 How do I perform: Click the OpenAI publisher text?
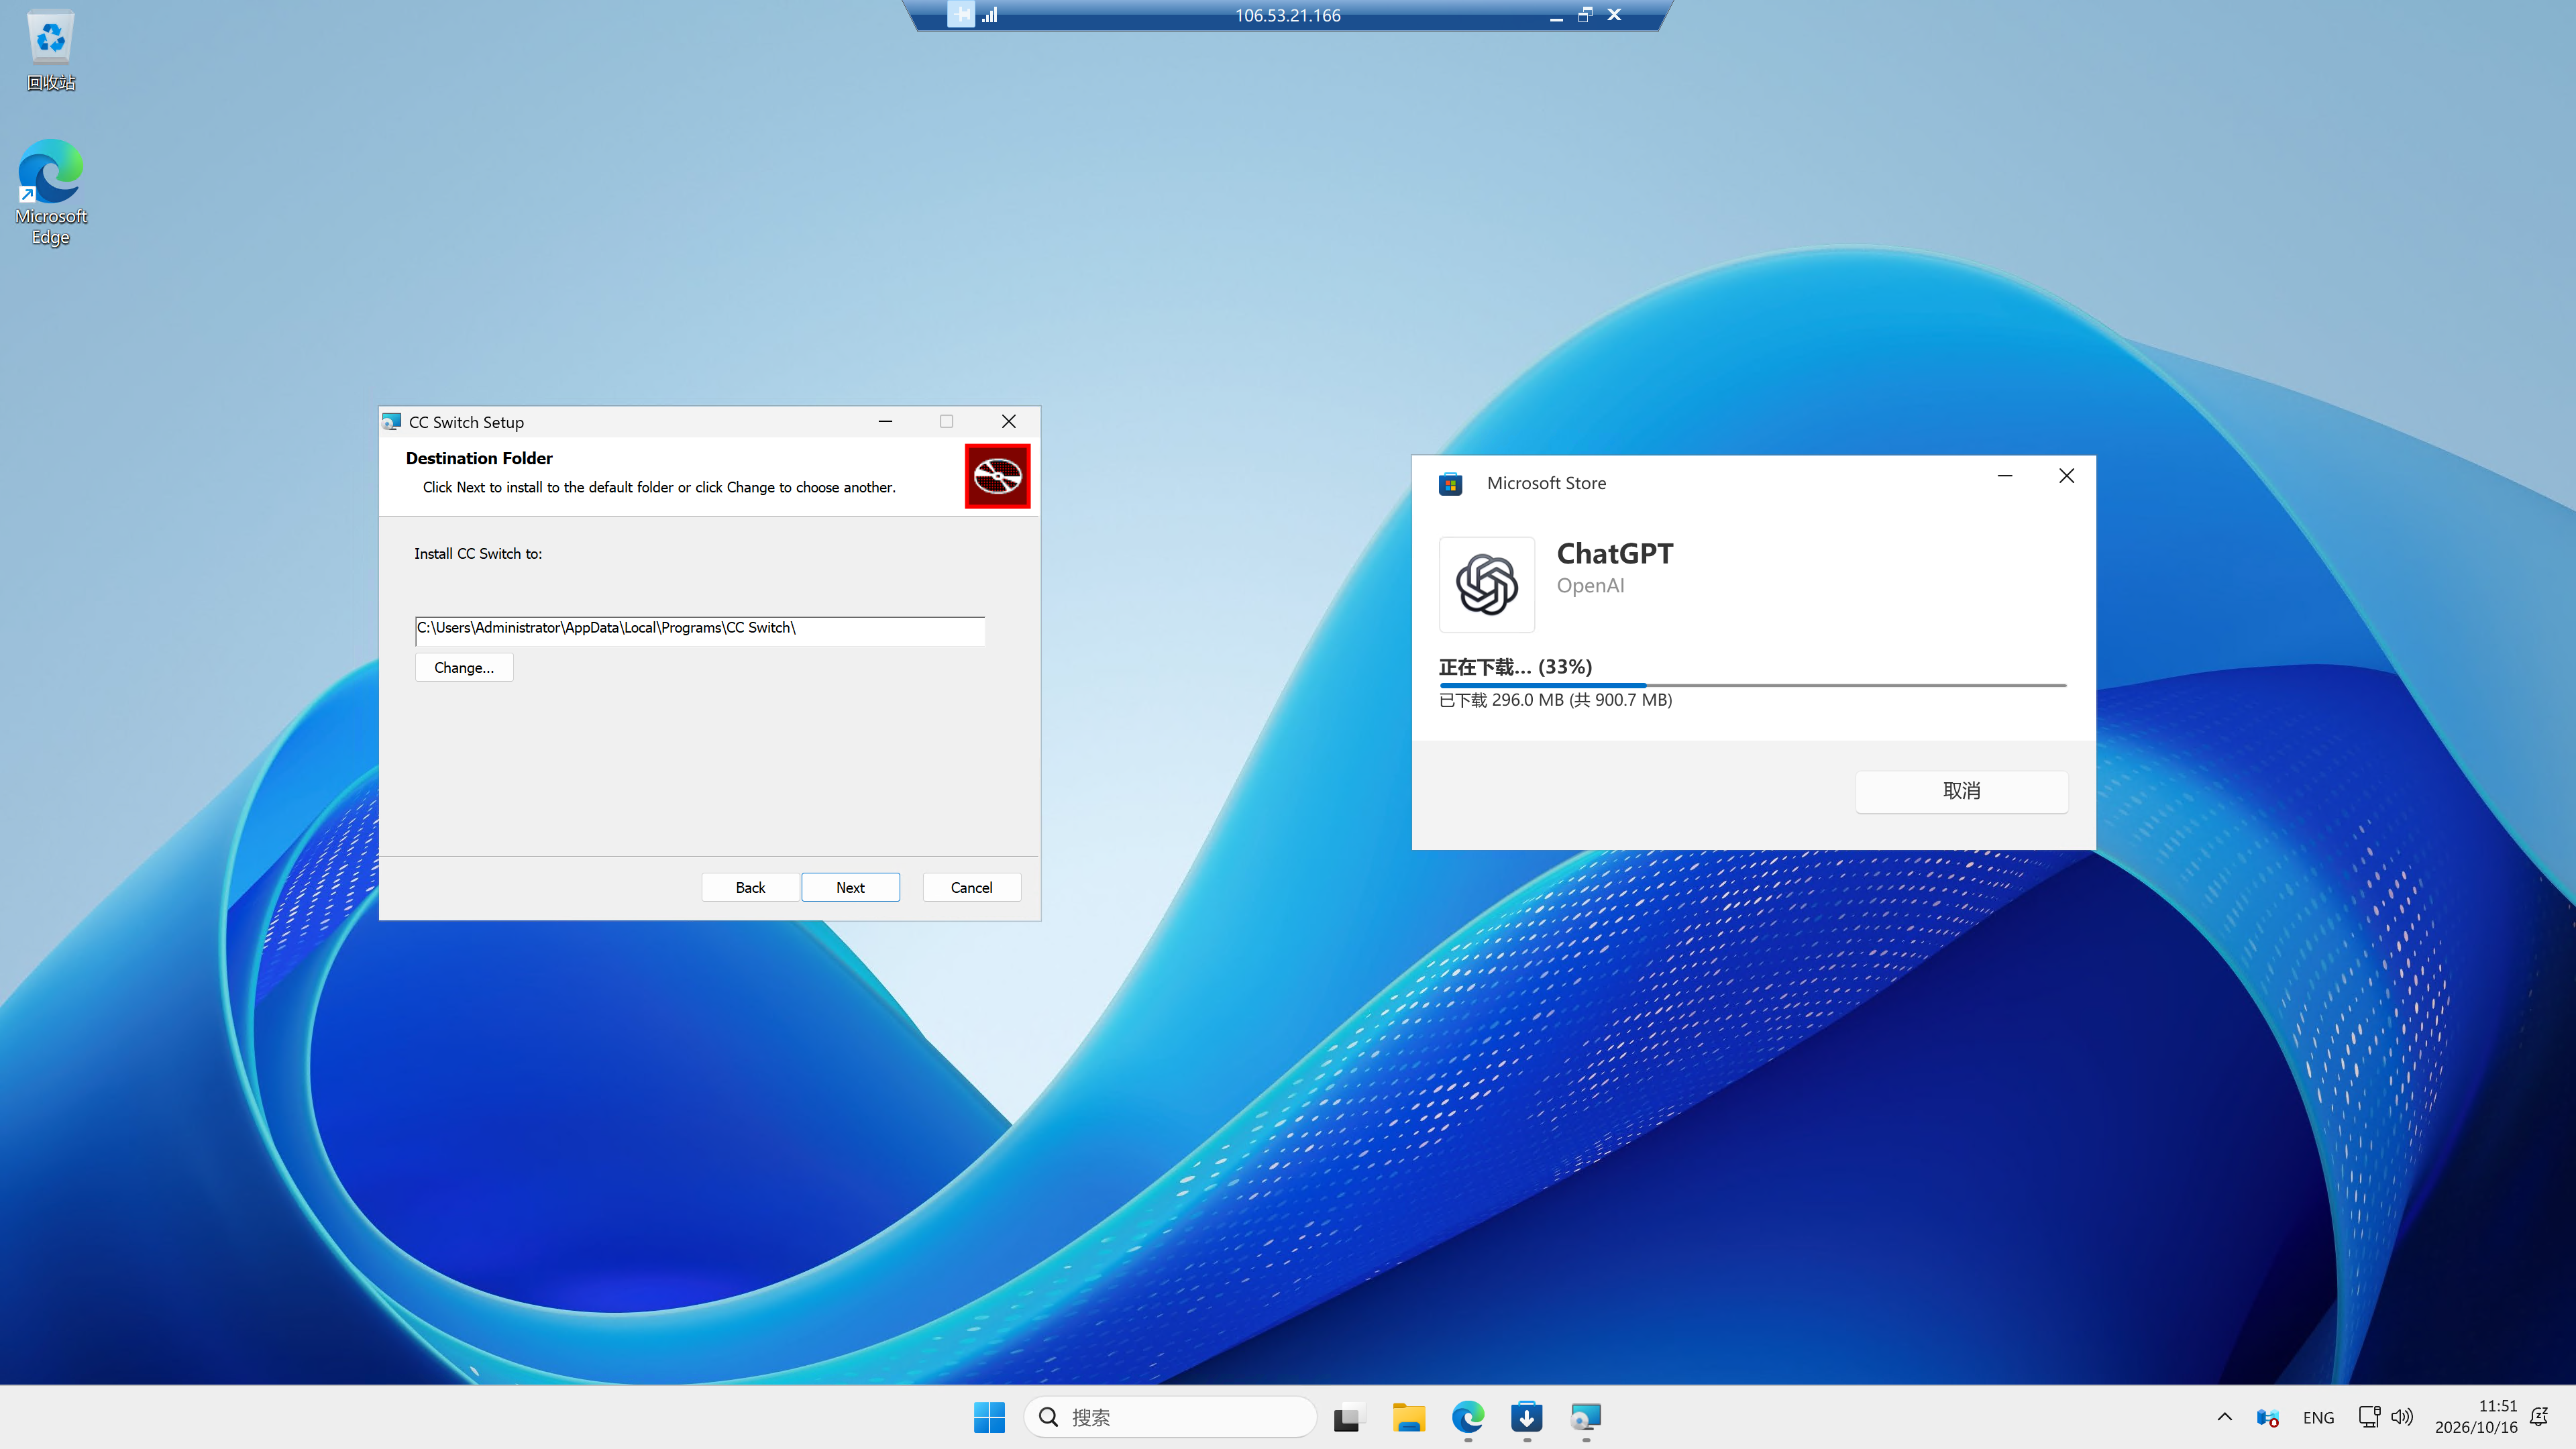click(x=1590, y=586)
